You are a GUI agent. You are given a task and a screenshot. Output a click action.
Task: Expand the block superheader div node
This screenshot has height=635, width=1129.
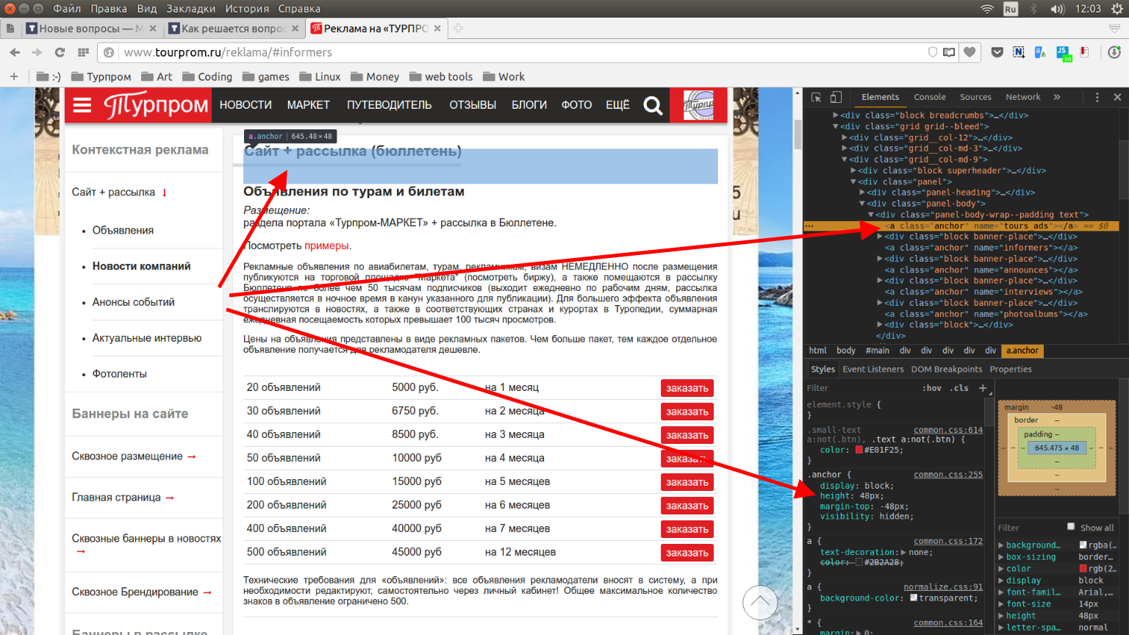[853, 171]
